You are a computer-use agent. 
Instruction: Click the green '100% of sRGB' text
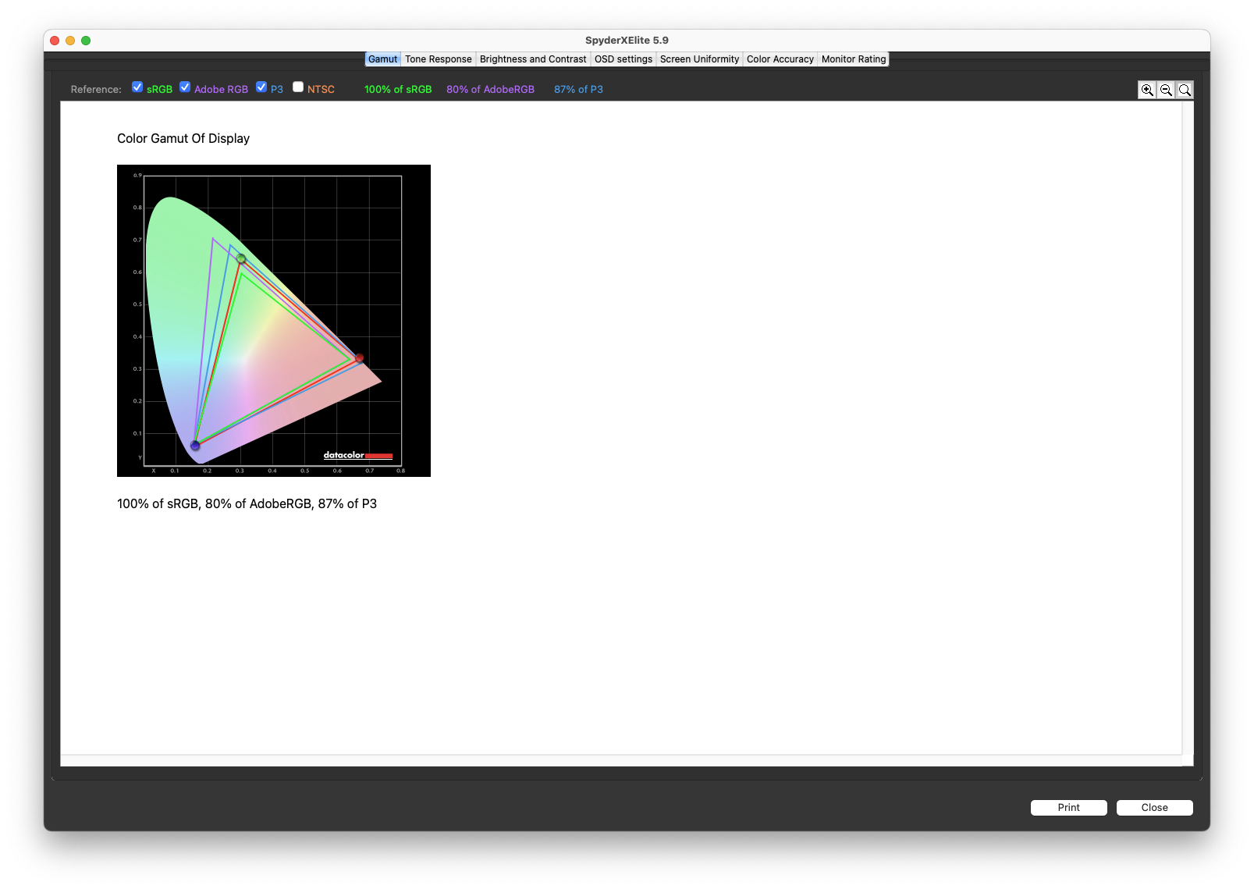[x=398, y=90]
